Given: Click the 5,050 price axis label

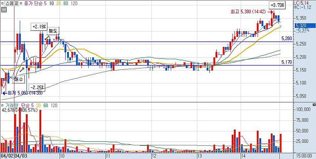Looking at the screenshot, I should (301, 96).
